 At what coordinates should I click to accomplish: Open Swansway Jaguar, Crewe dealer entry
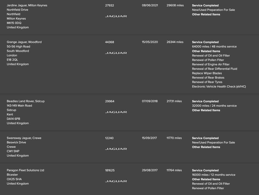(24, 138)
